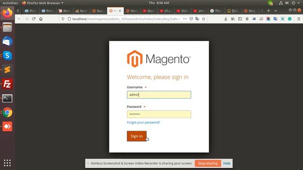The image size is (303, 170).
Task: List all tabs dropdown
Action: point(276,11)
